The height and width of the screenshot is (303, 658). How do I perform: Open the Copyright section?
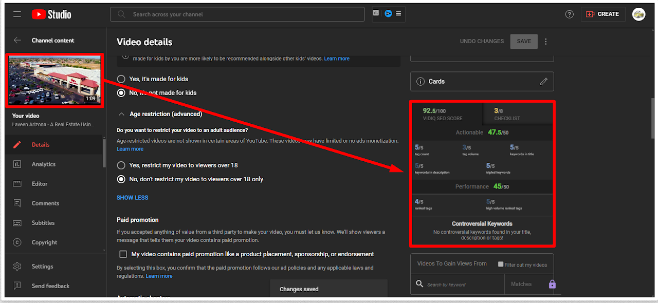click(43, 242)
